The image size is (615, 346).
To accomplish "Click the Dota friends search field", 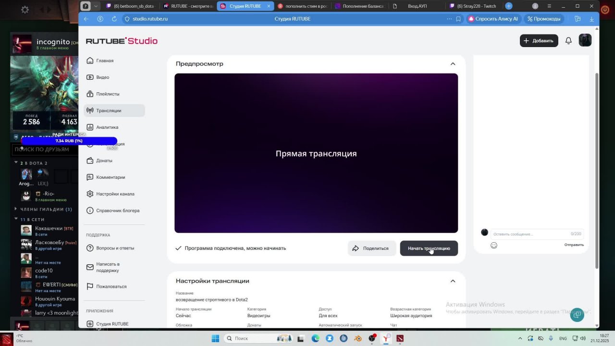I will [44, 149].
